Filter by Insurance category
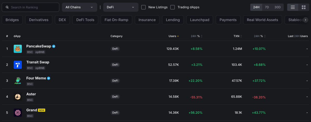This screenshot has width=311, height=122. click(x=147, y=20)
